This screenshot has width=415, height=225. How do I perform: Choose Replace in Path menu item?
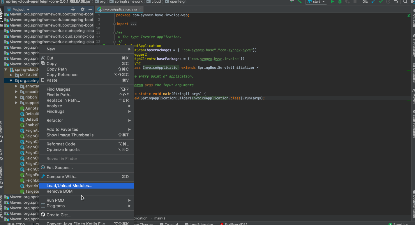(x=86, y=100)
